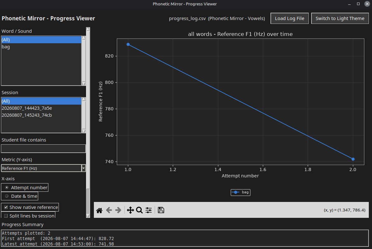Screen dimensions: 372x249
Task: Click Session list scrollbar up arrow
Action: coord(84,99)
